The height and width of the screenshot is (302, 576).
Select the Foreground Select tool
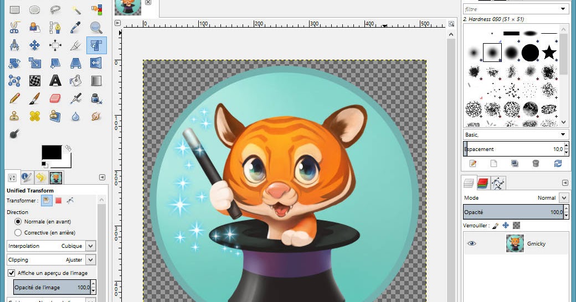click(34, 28)
